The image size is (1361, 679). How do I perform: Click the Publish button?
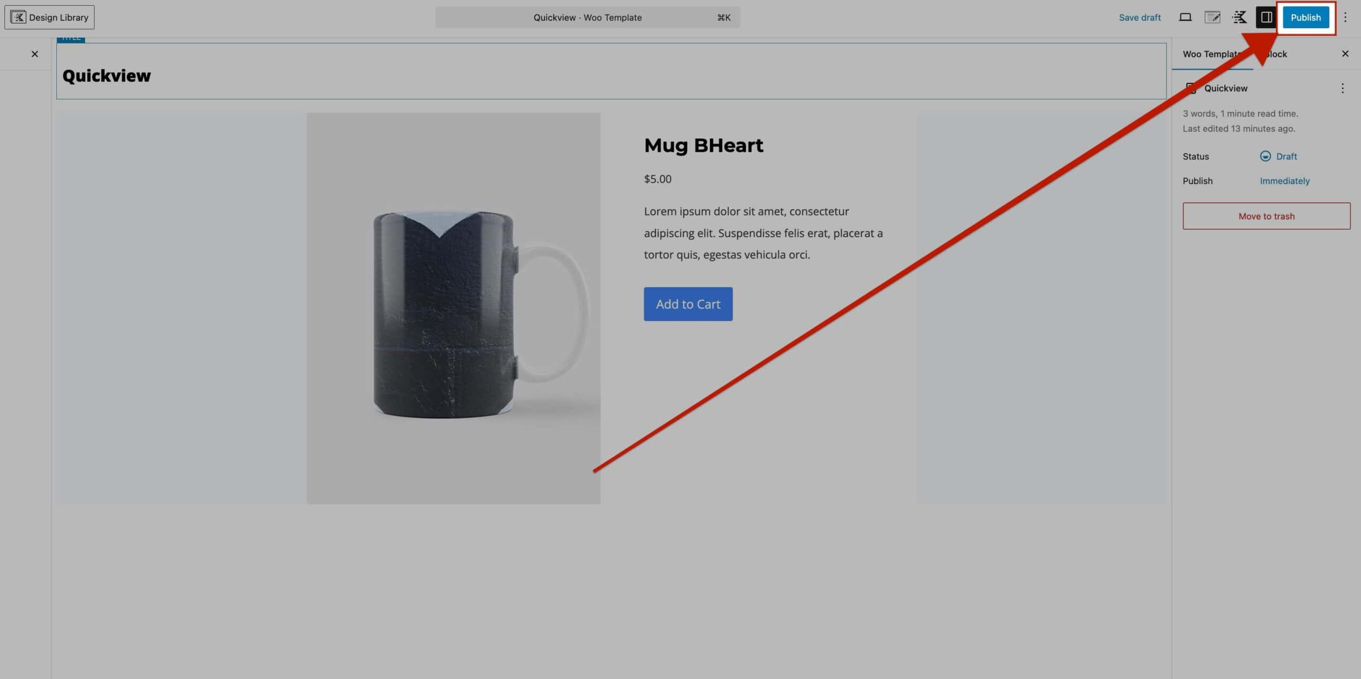tap(1305, 18)
